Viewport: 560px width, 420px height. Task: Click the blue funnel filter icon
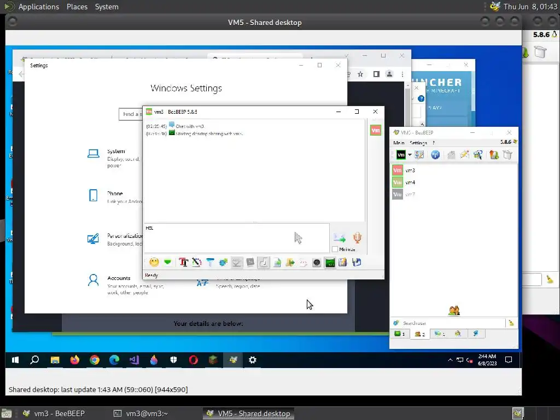[210, 262]
